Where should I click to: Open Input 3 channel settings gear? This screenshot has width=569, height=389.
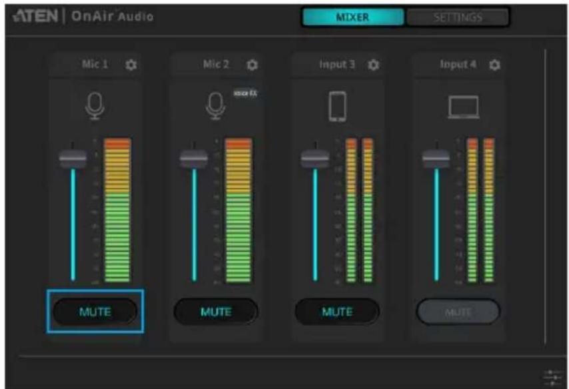pos(373,65)
